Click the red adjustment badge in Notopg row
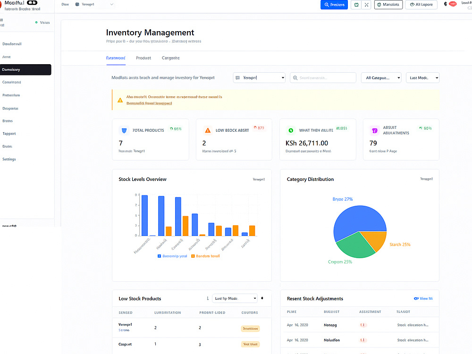 click(363, 325)
